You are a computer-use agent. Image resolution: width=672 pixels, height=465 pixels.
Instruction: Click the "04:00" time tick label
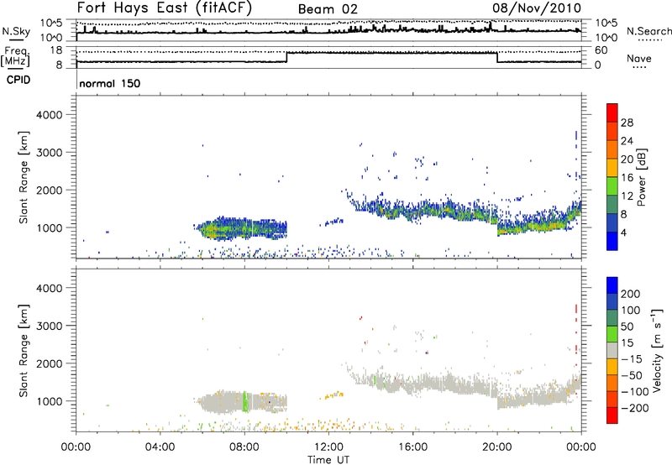(x=160, y=447)
